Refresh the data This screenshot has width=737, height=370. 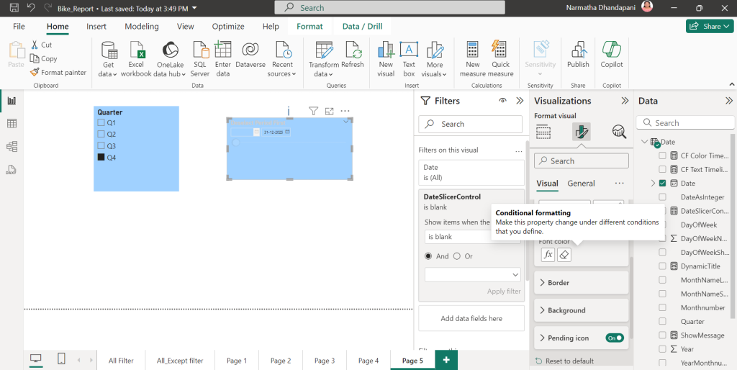click(x=353, y=55)
